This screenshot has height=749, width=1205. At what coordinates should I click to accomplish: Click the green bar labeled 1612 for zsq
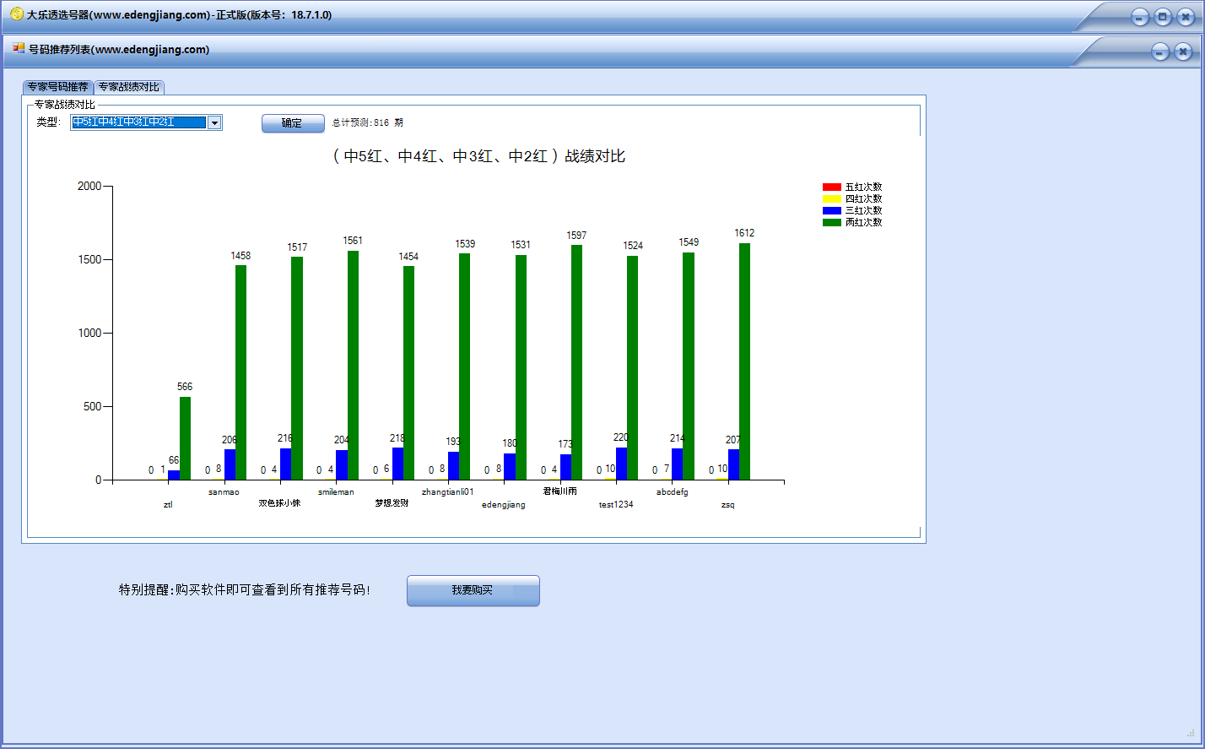pos(744,361)
